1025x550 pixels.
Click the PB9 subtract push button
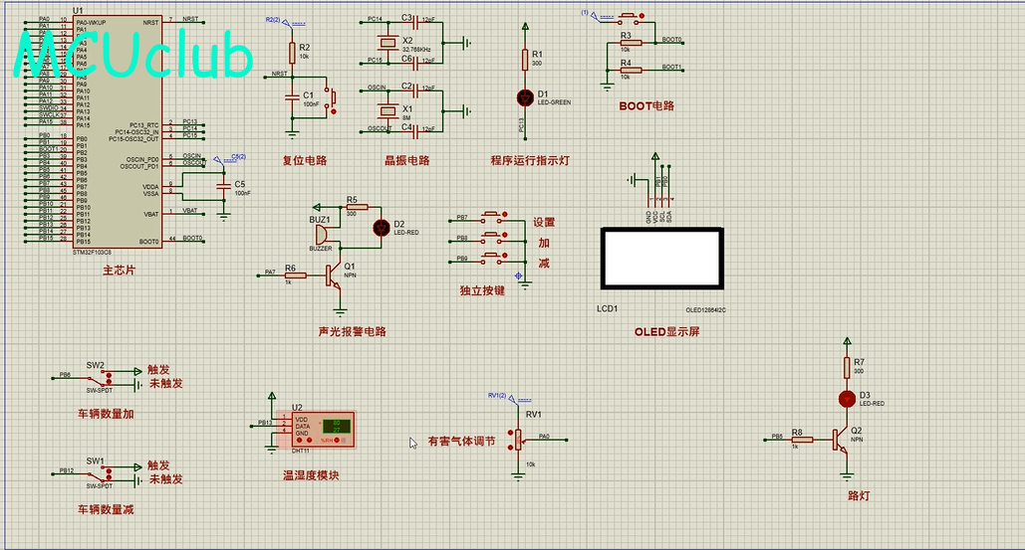493,257
